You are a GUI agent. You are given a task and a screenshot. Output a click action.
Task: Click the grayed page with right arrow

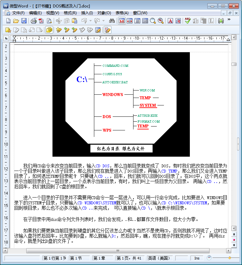tap(39, 30)
